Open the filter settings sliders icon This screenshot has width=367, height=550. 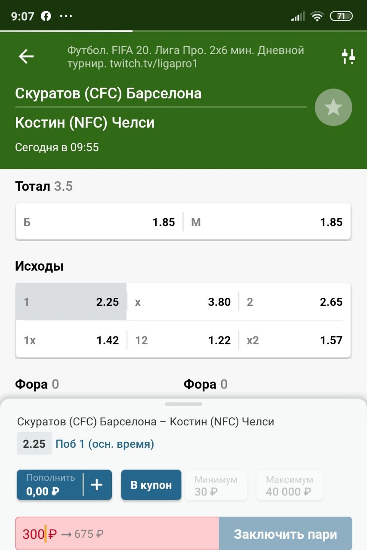[x=348, y=56]
